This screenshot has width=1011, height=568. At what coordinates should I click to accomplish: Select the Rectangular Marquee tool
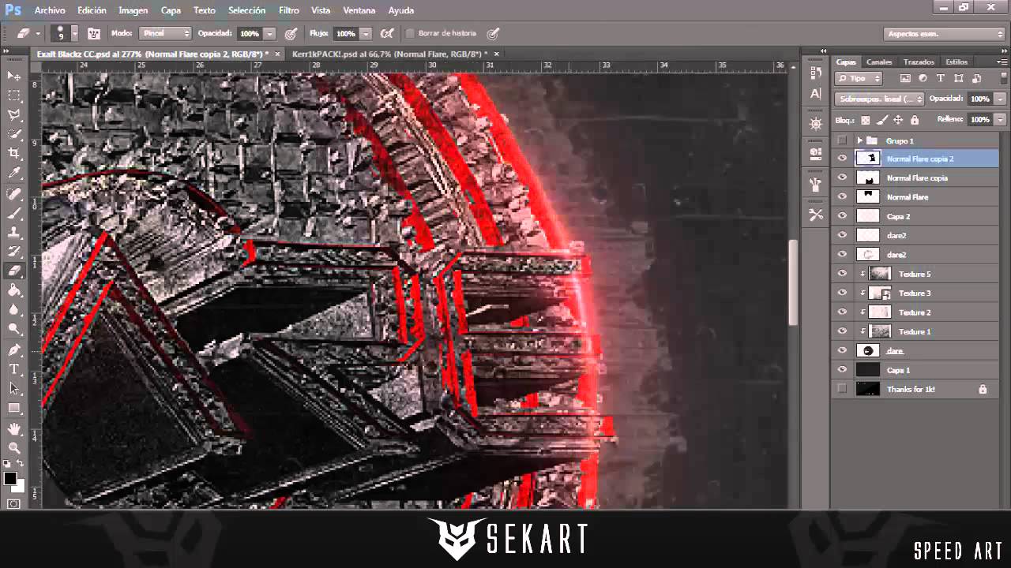tap(14, 95)
